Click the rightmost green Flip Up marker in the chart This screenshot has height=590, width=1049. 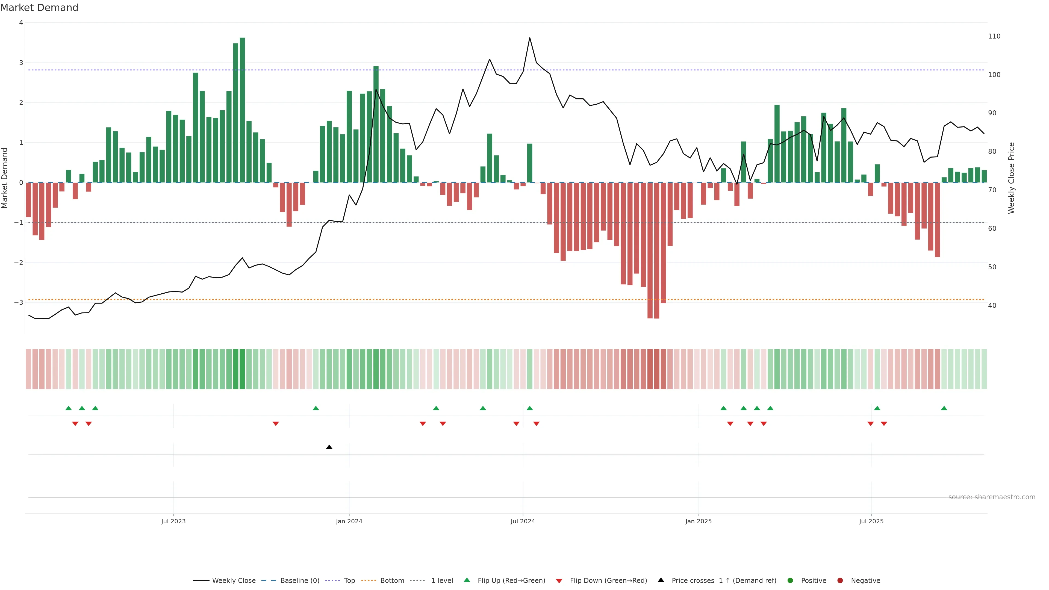944,408
